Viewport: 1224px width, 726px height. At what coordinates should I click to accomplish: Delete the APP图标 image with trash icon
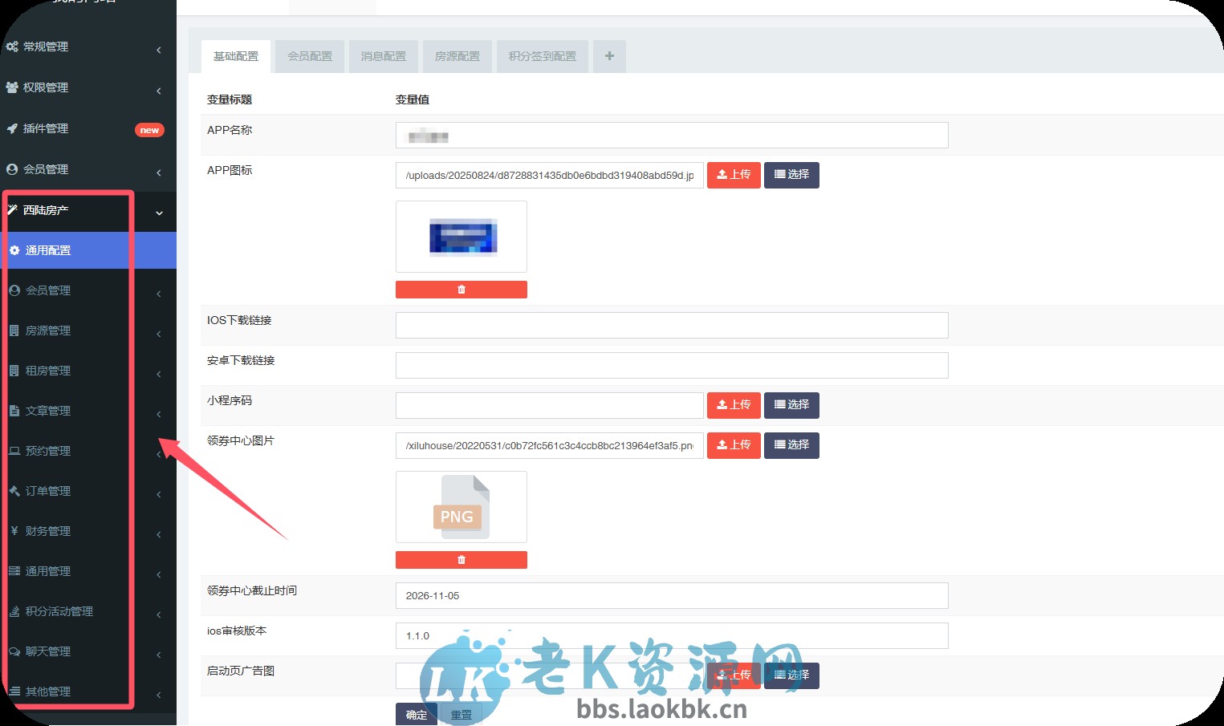coord(461,289)
